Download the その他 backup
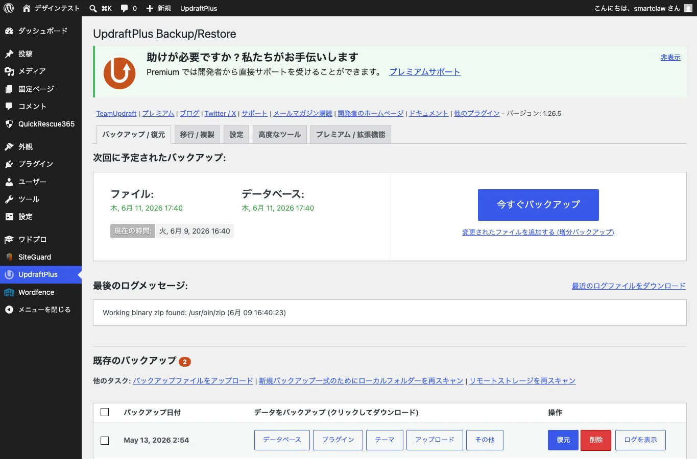Image resolution: width=697 pixels, height=459 pixels. 485,440
